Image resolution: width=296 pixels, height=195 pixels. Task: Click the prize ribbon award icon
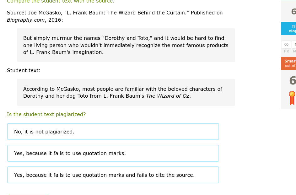[x=292, y=98]
